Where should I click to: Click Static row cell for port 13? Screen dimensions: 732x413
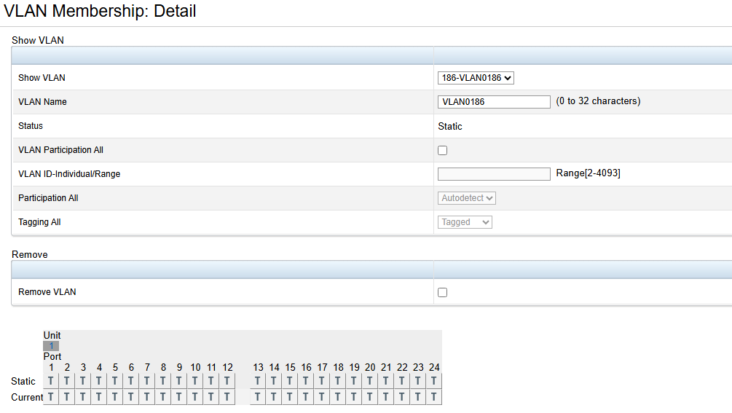(258, 381)
